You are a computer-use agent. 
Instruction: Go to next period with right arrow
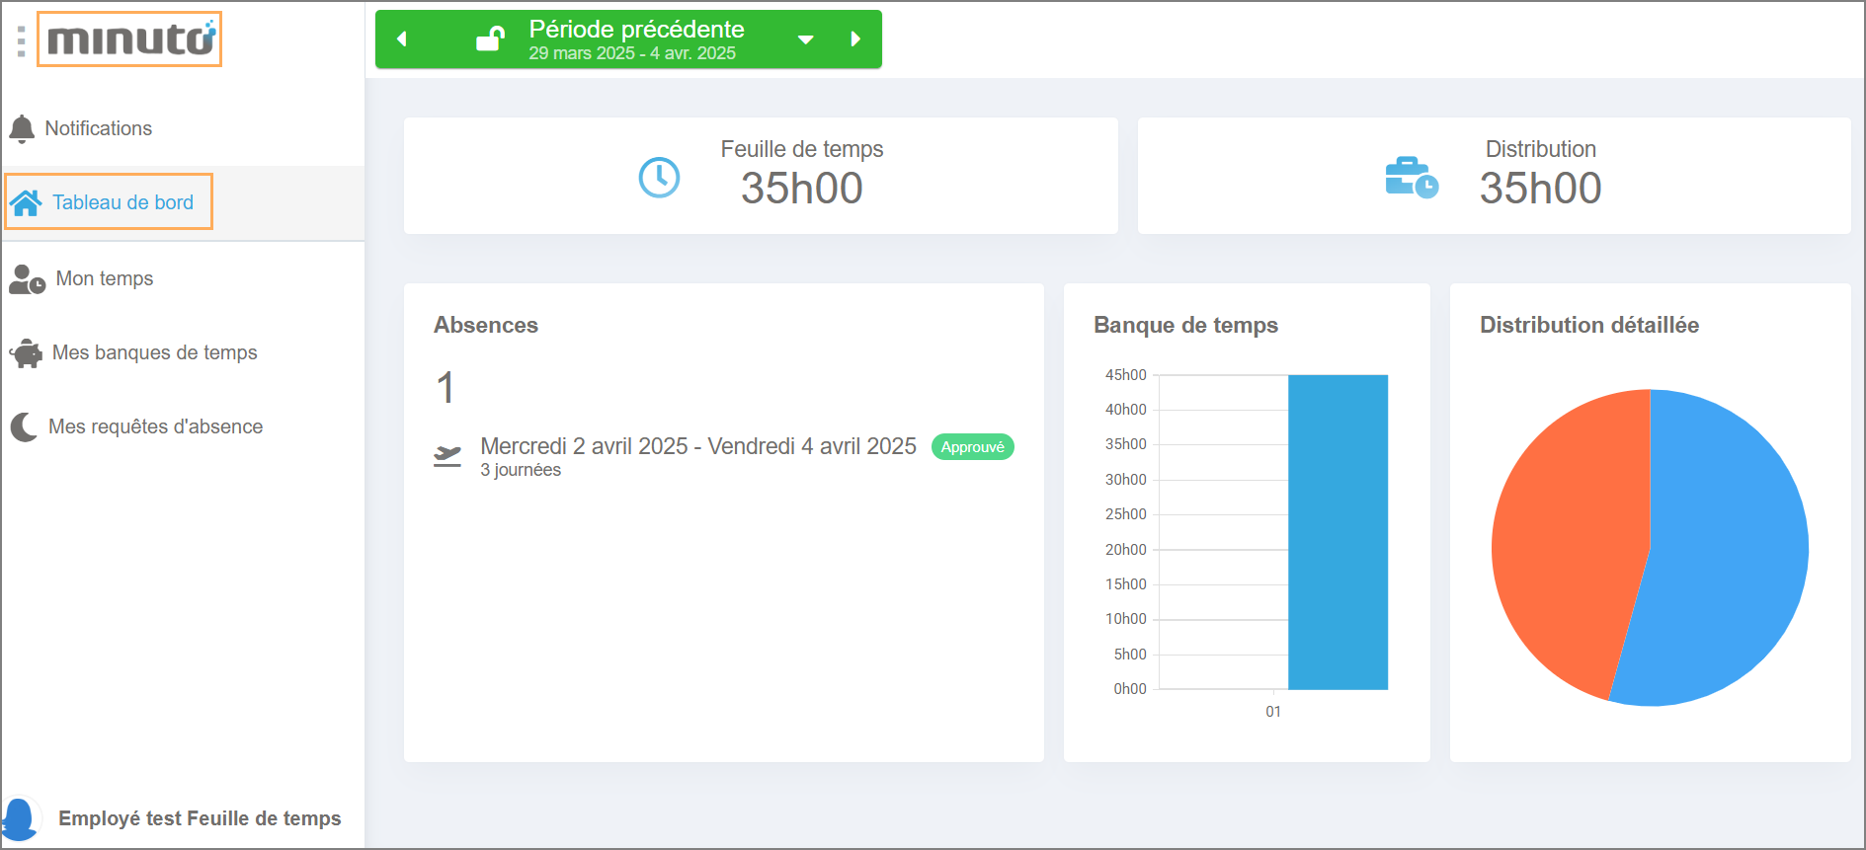855,39
